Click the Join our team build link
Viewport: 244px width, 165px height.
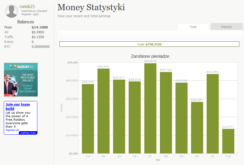(x=18, y=106)
